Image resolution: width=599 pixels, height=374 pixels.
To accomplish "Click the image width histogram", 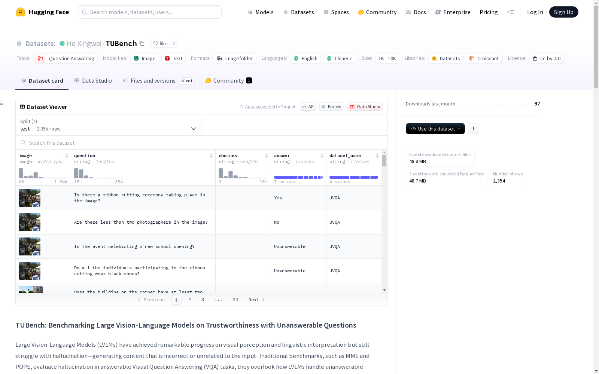I will pyautogui.click(x=43, y=173).
